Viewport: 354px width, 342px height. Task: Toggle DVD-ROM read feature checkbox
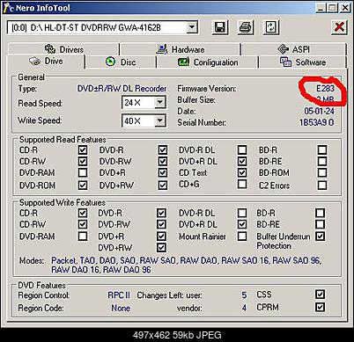[83, 186]
